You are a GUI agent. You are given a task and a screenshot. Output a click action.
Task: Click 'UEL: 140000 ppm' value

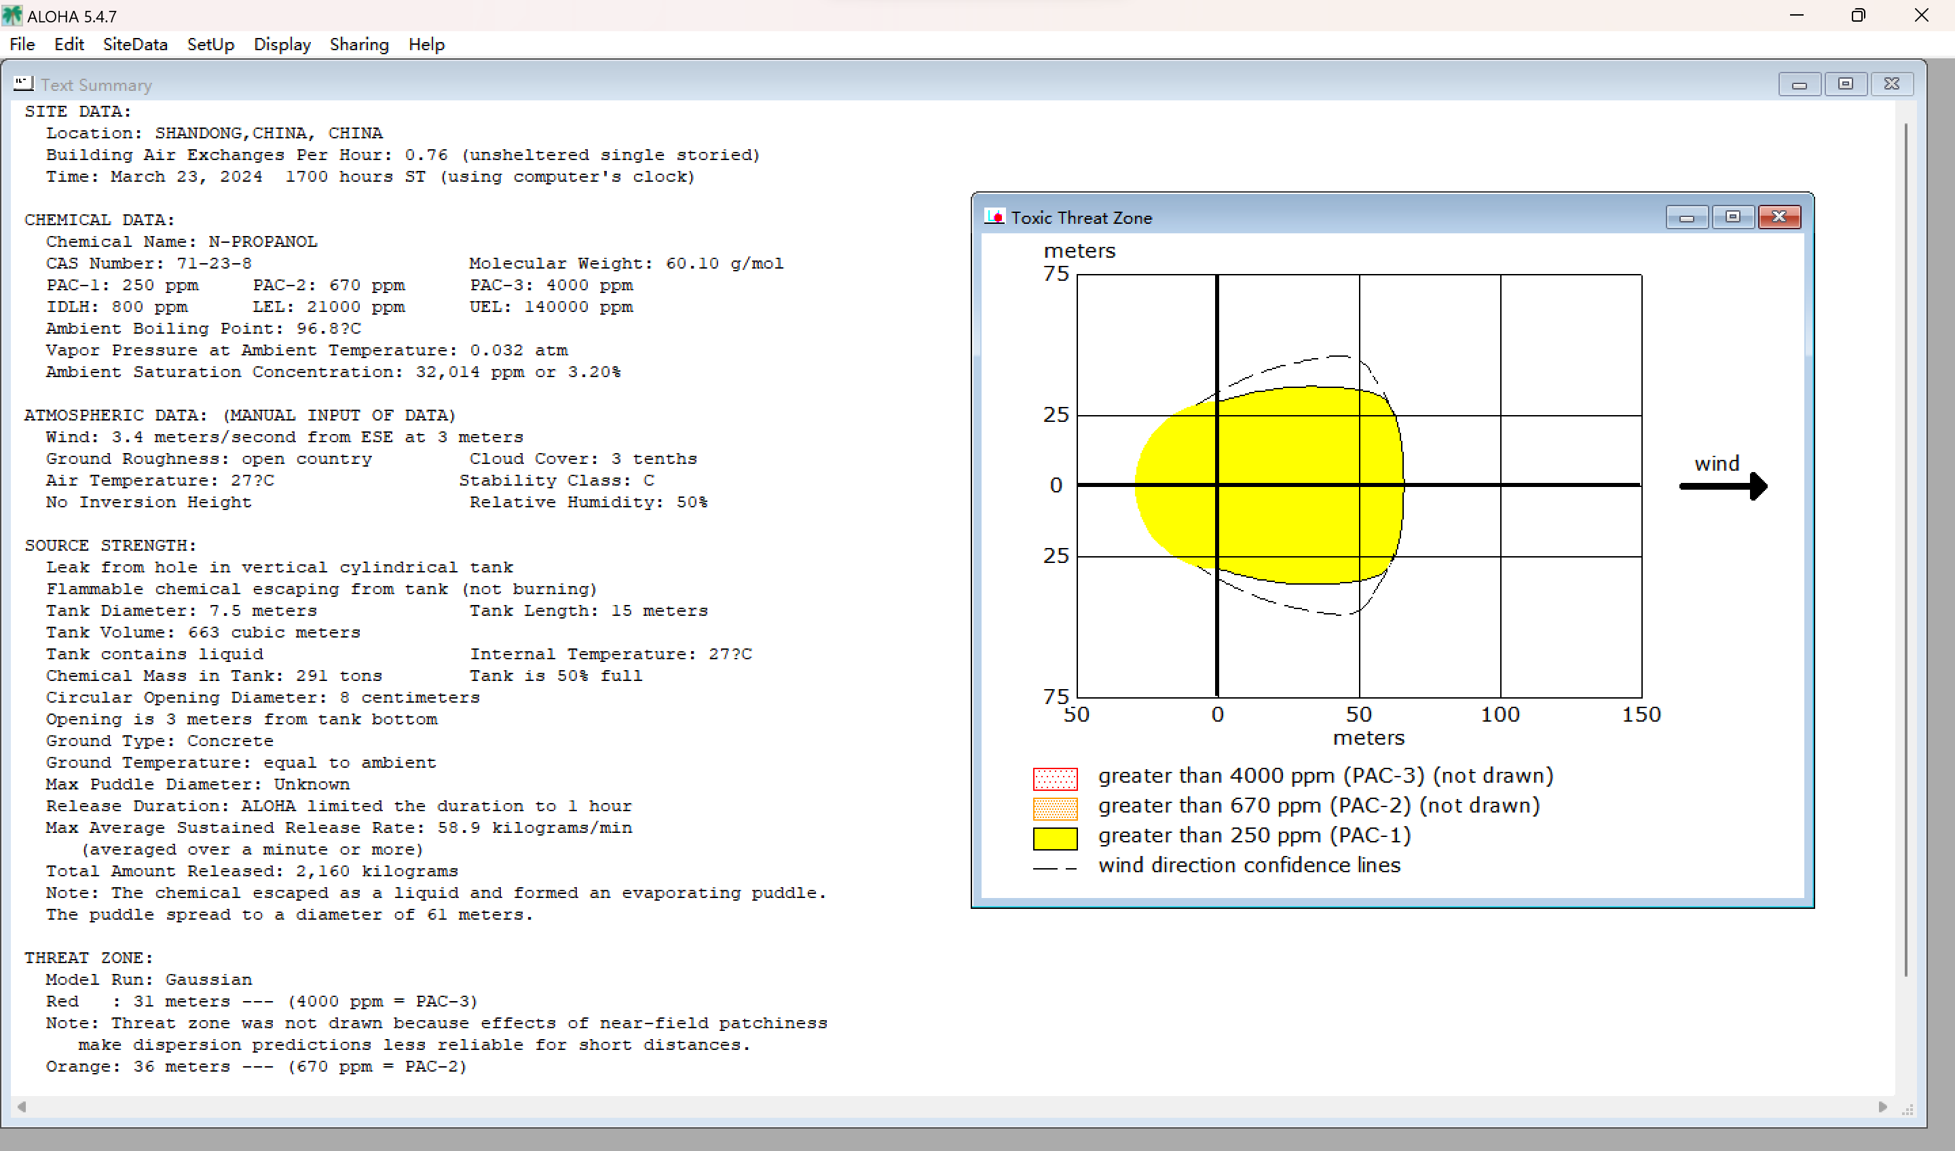(x=551, y=307)
